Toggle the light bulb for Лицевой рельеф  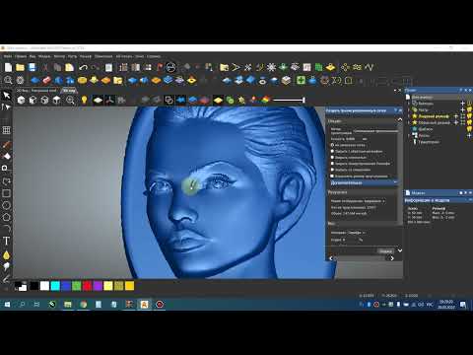click(x=469, y=116)
